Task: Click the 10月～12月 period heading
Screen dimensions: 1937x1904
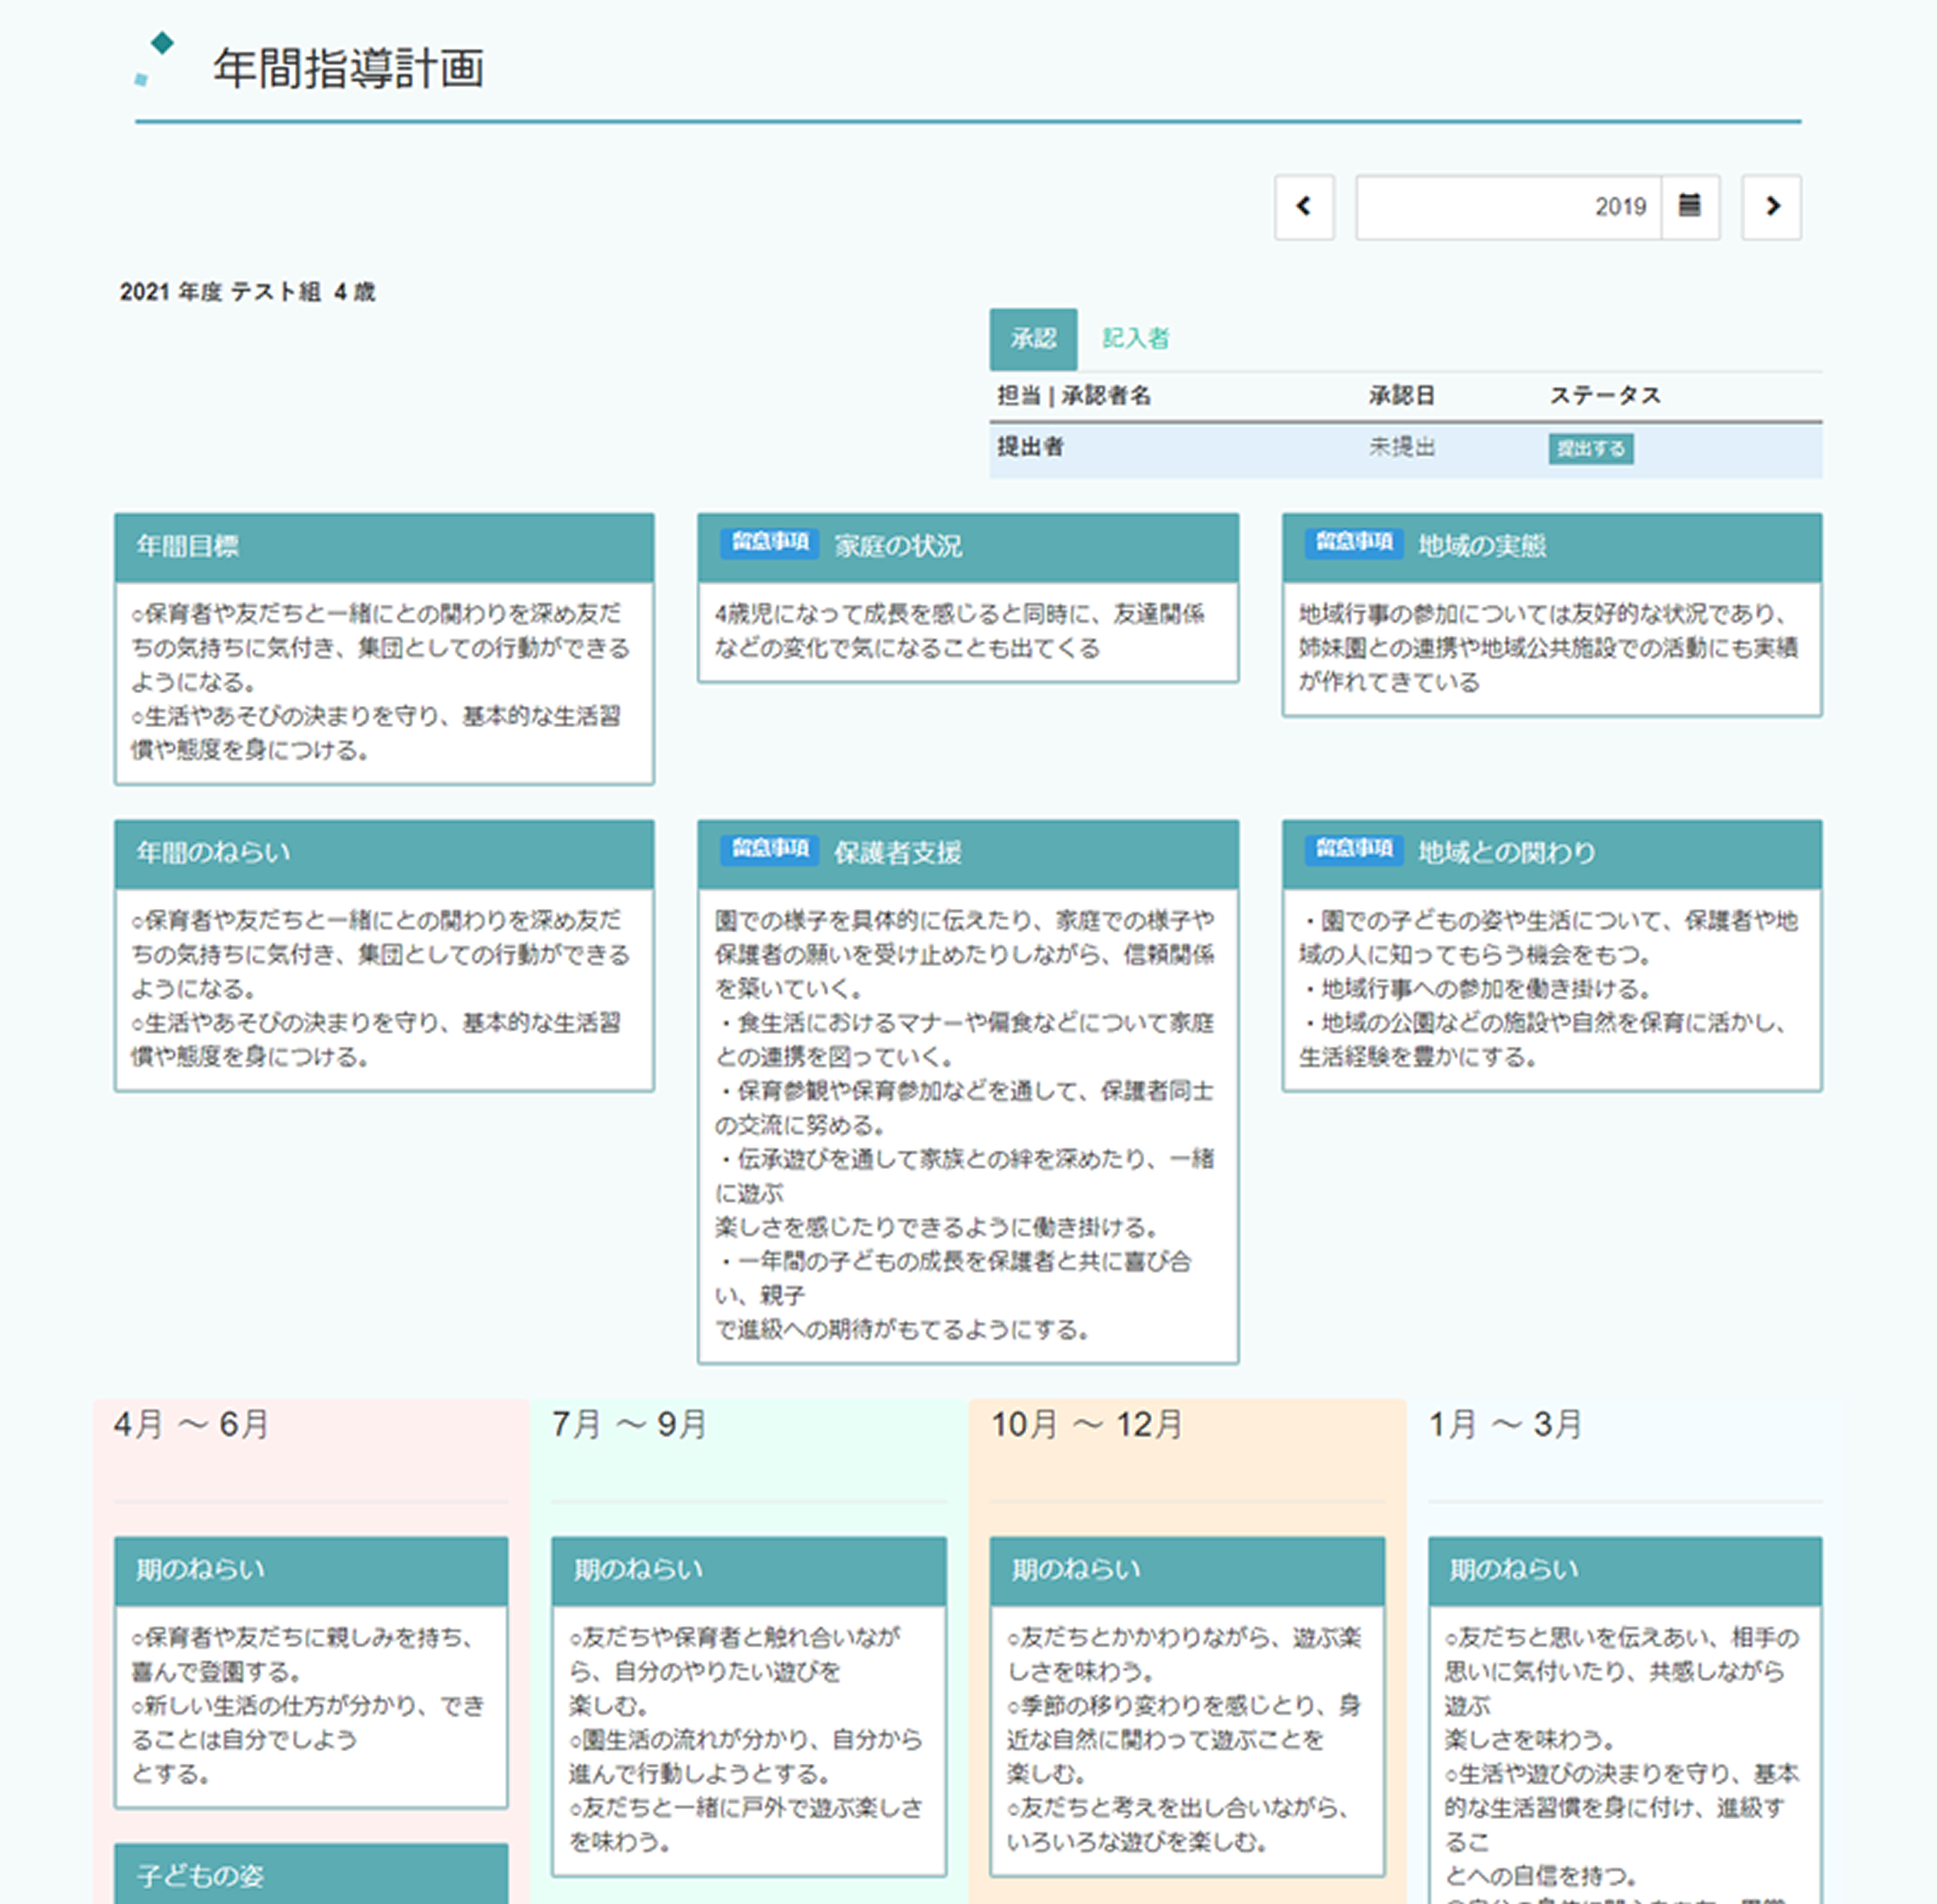Action: pyautogui.click(x=1086, y=1424)
